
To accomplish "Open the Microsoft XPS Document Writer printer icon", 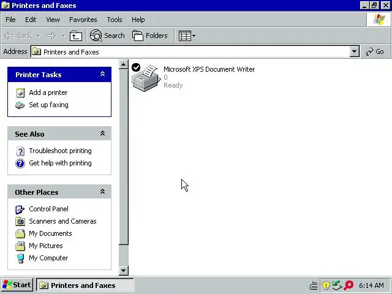I will [x=146, y=78].
